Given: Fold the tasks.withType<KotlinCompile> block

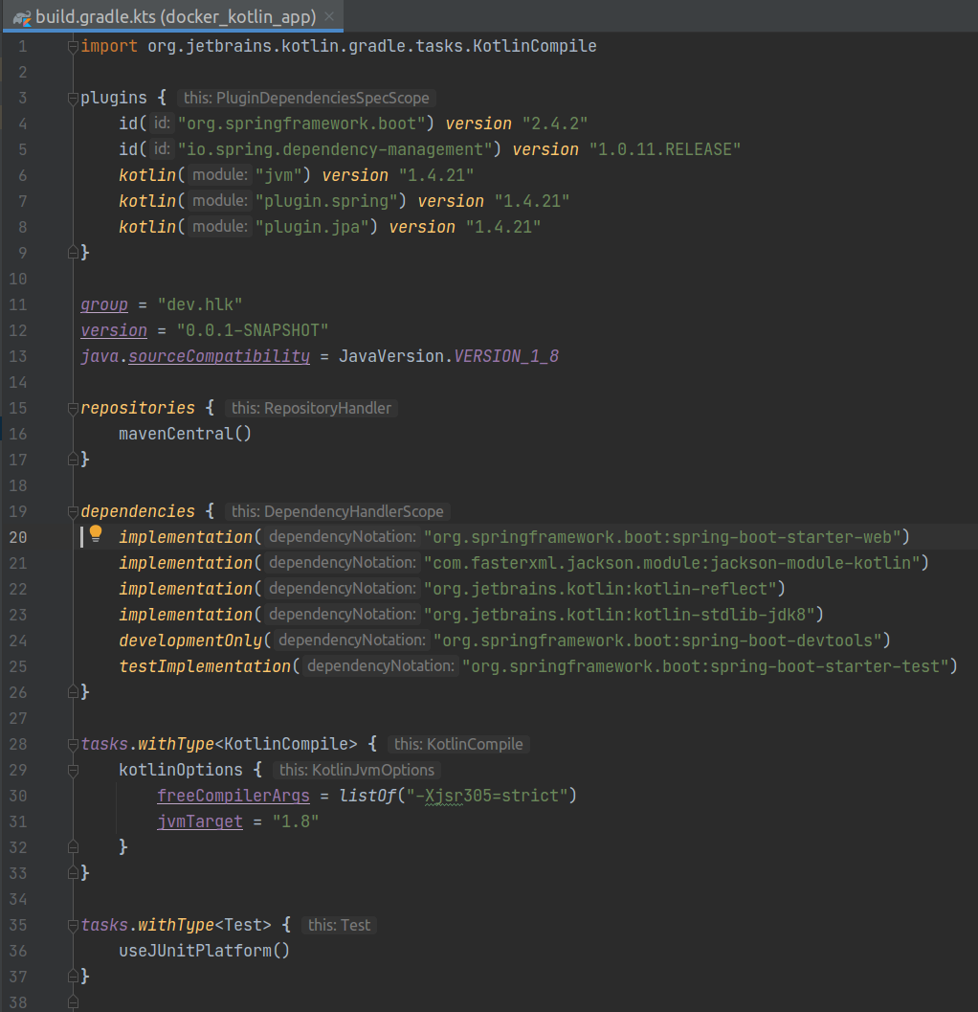Looking at the screenshot, I should (x=71, y=744).
